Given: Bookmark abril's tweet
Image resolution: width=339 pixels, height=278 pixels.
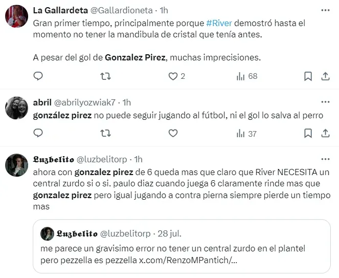Looking at the screenshot, I should 308,133.
